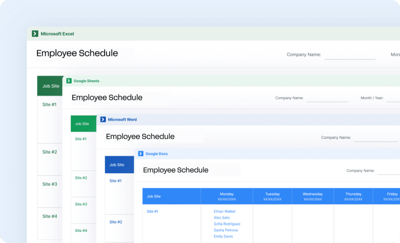The width and height of the screenshot is (400, 243).
Task: Click the Tuesday column header
Action: pos(272,196)
